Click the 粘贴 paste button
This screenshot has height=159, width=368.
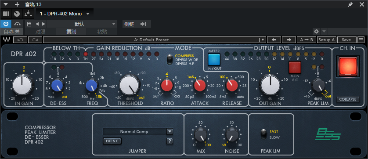click(102, 32)
